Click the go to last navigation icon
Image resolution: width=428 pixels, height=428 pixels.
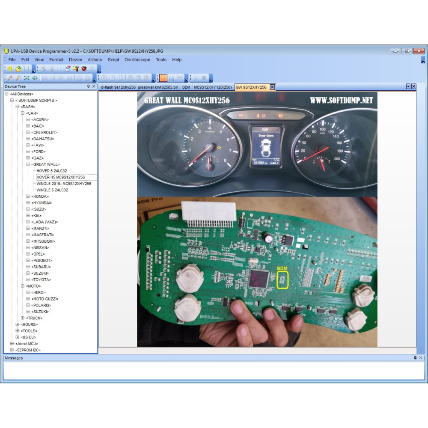(69, 78)
